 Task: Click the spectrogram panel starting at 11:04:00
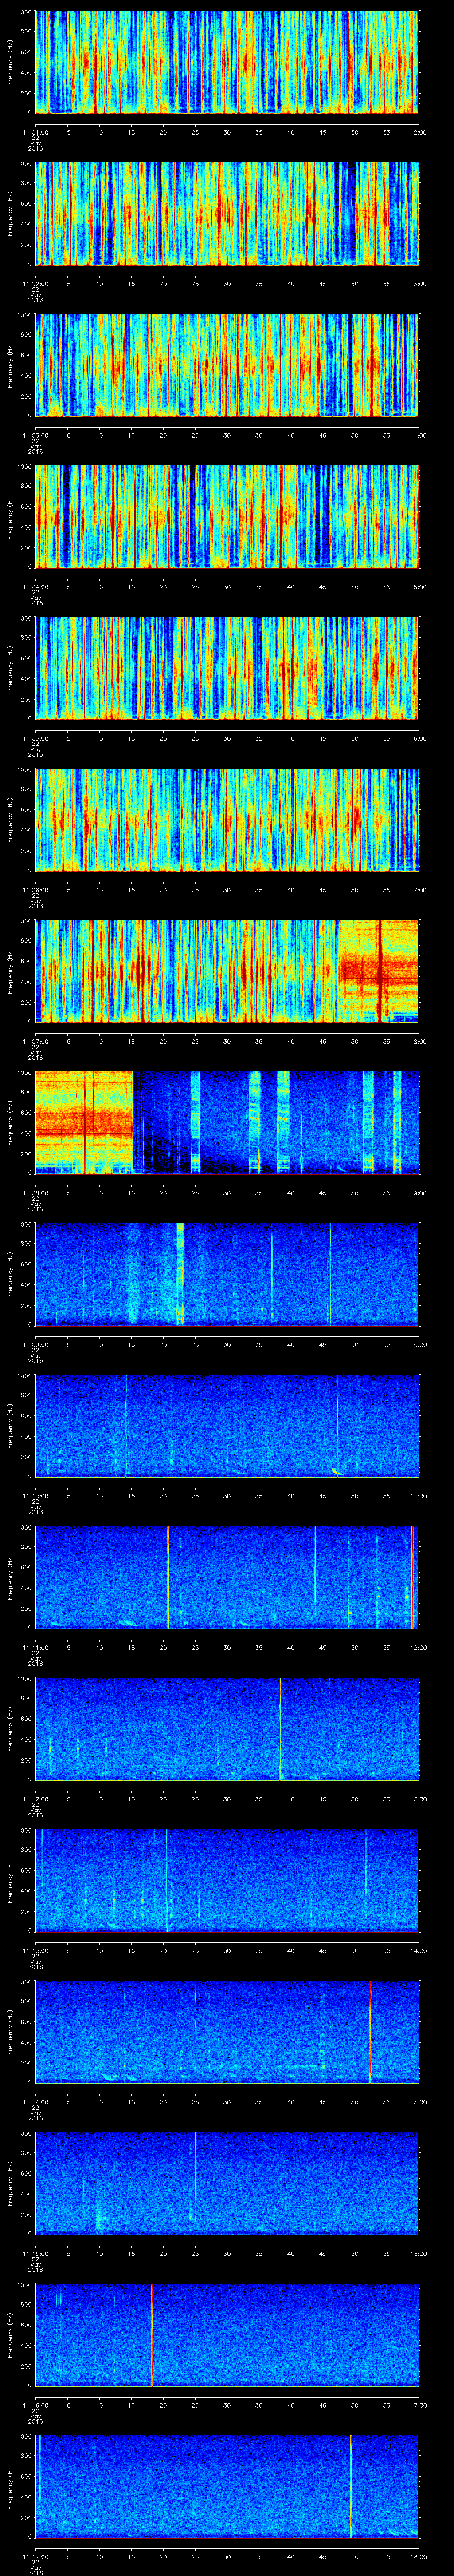(227, 516)
